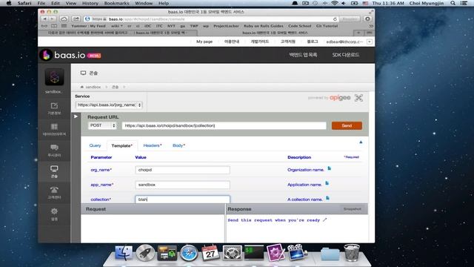Image resolution: width=474 pixels, height=267 pixels.
Task: Switch to the Query tab
Action: click(95, 145)
